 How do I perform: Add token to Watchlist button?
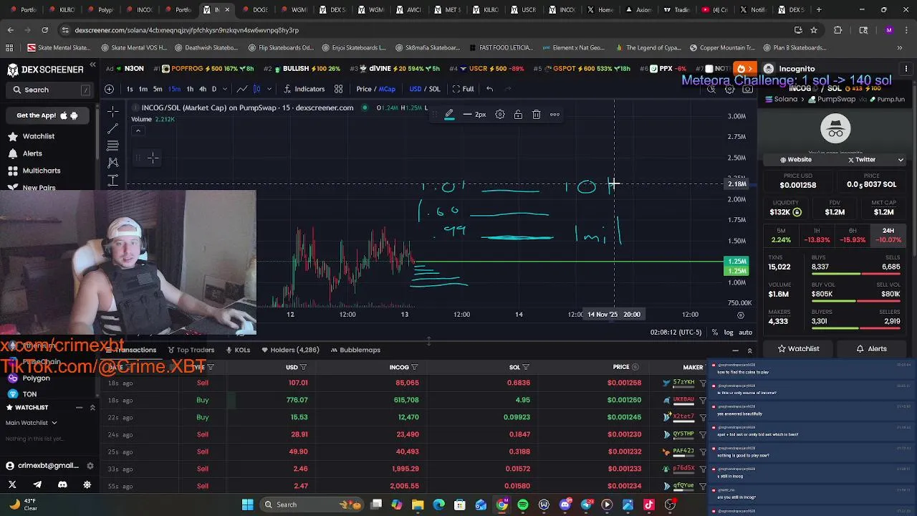(x=798, y=349)
